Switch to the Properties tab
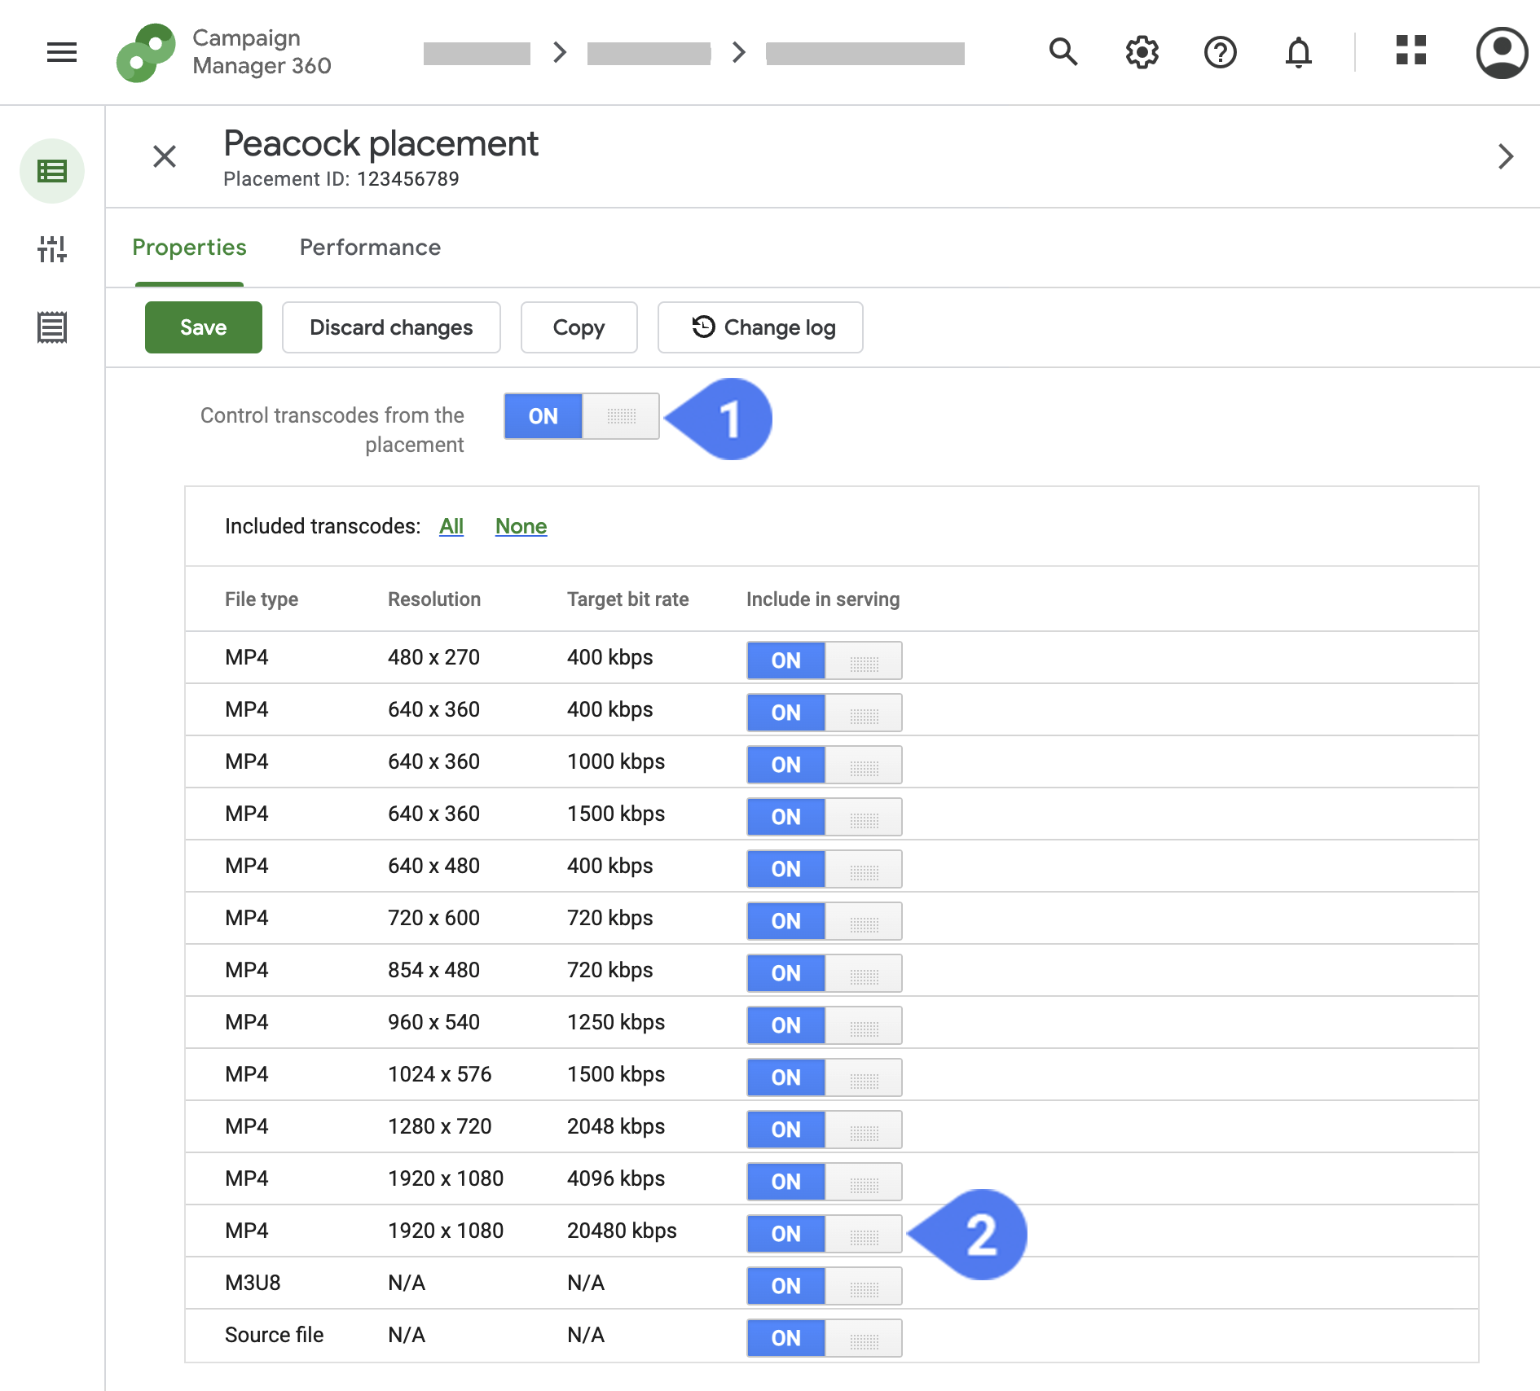Image resolution: width=1540 pixels, height=1391 pixels. pos(189,248)
